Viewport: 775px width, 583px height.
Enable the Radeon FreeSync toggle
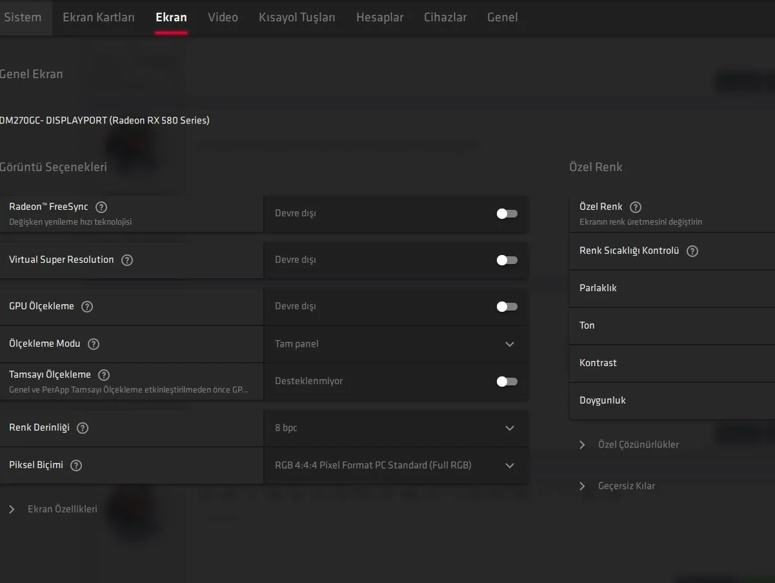[507, 214]
